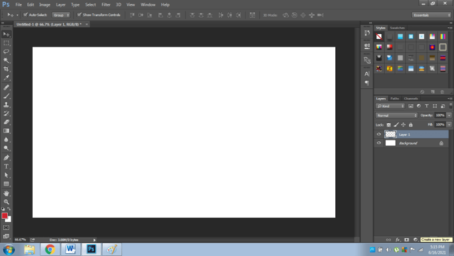This screenshot has height=256, width=454.
Task: Uncheck the Auto-Select checkbox
Action: click(x=26, y=15)
